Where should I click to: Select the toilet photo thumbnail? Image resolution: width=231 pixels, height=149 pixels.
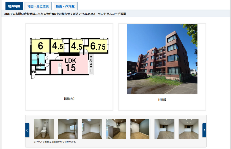pyautogui.click(x=44, y=129)
